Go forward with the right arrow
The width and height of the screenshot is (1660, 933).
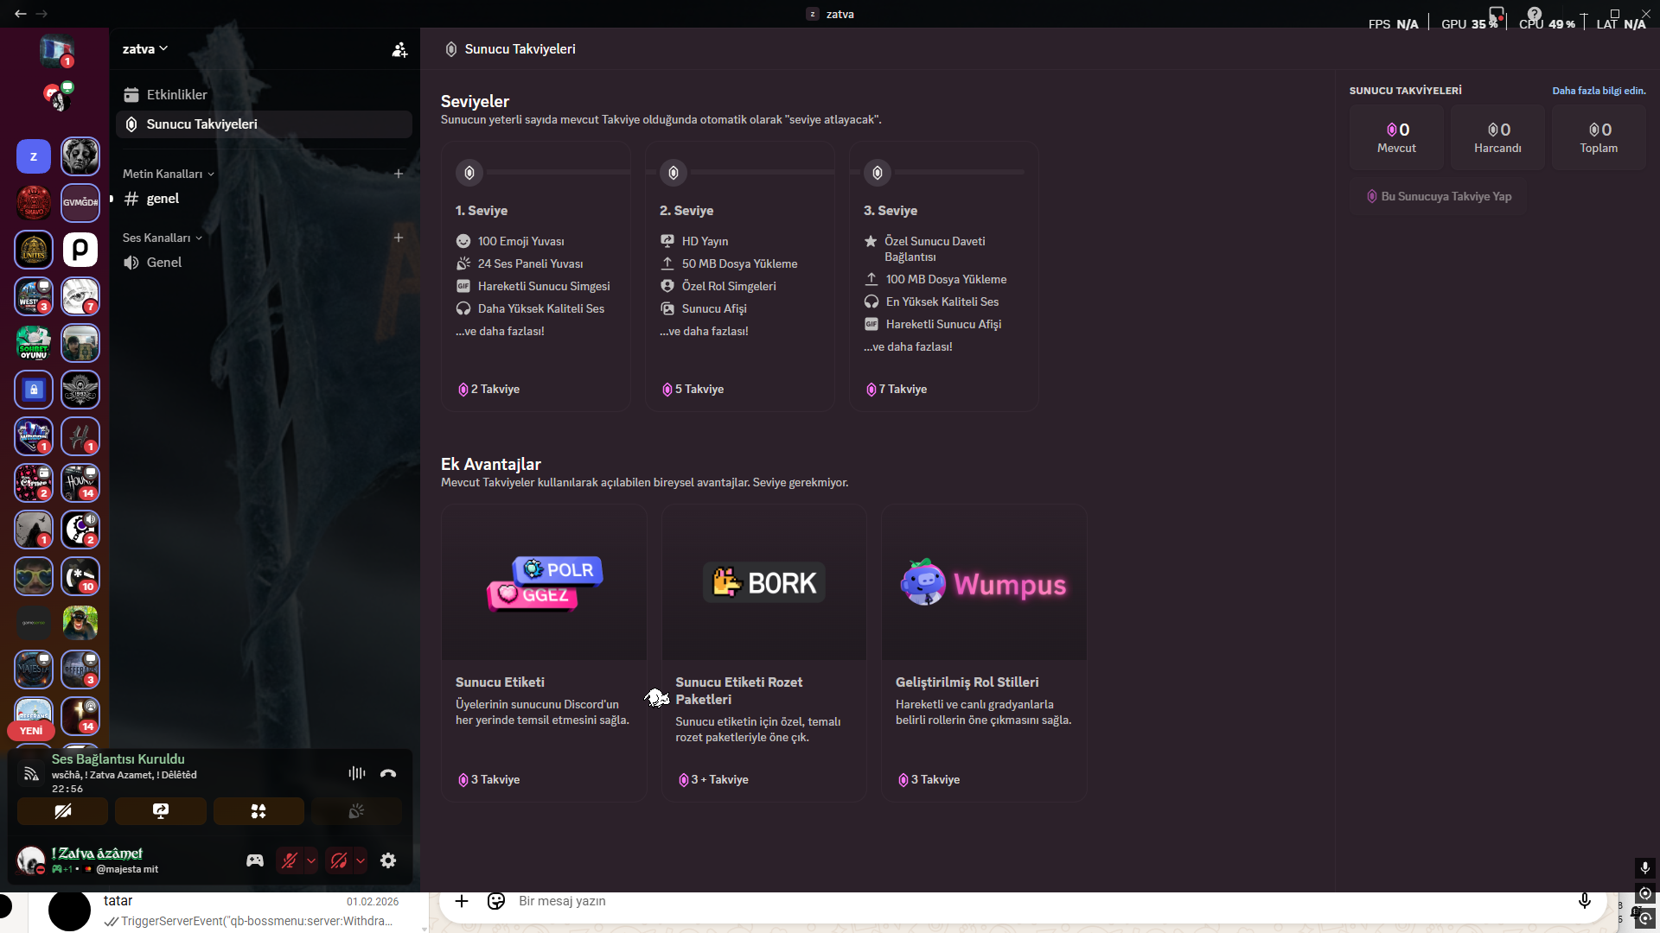[x=41, y=14]
